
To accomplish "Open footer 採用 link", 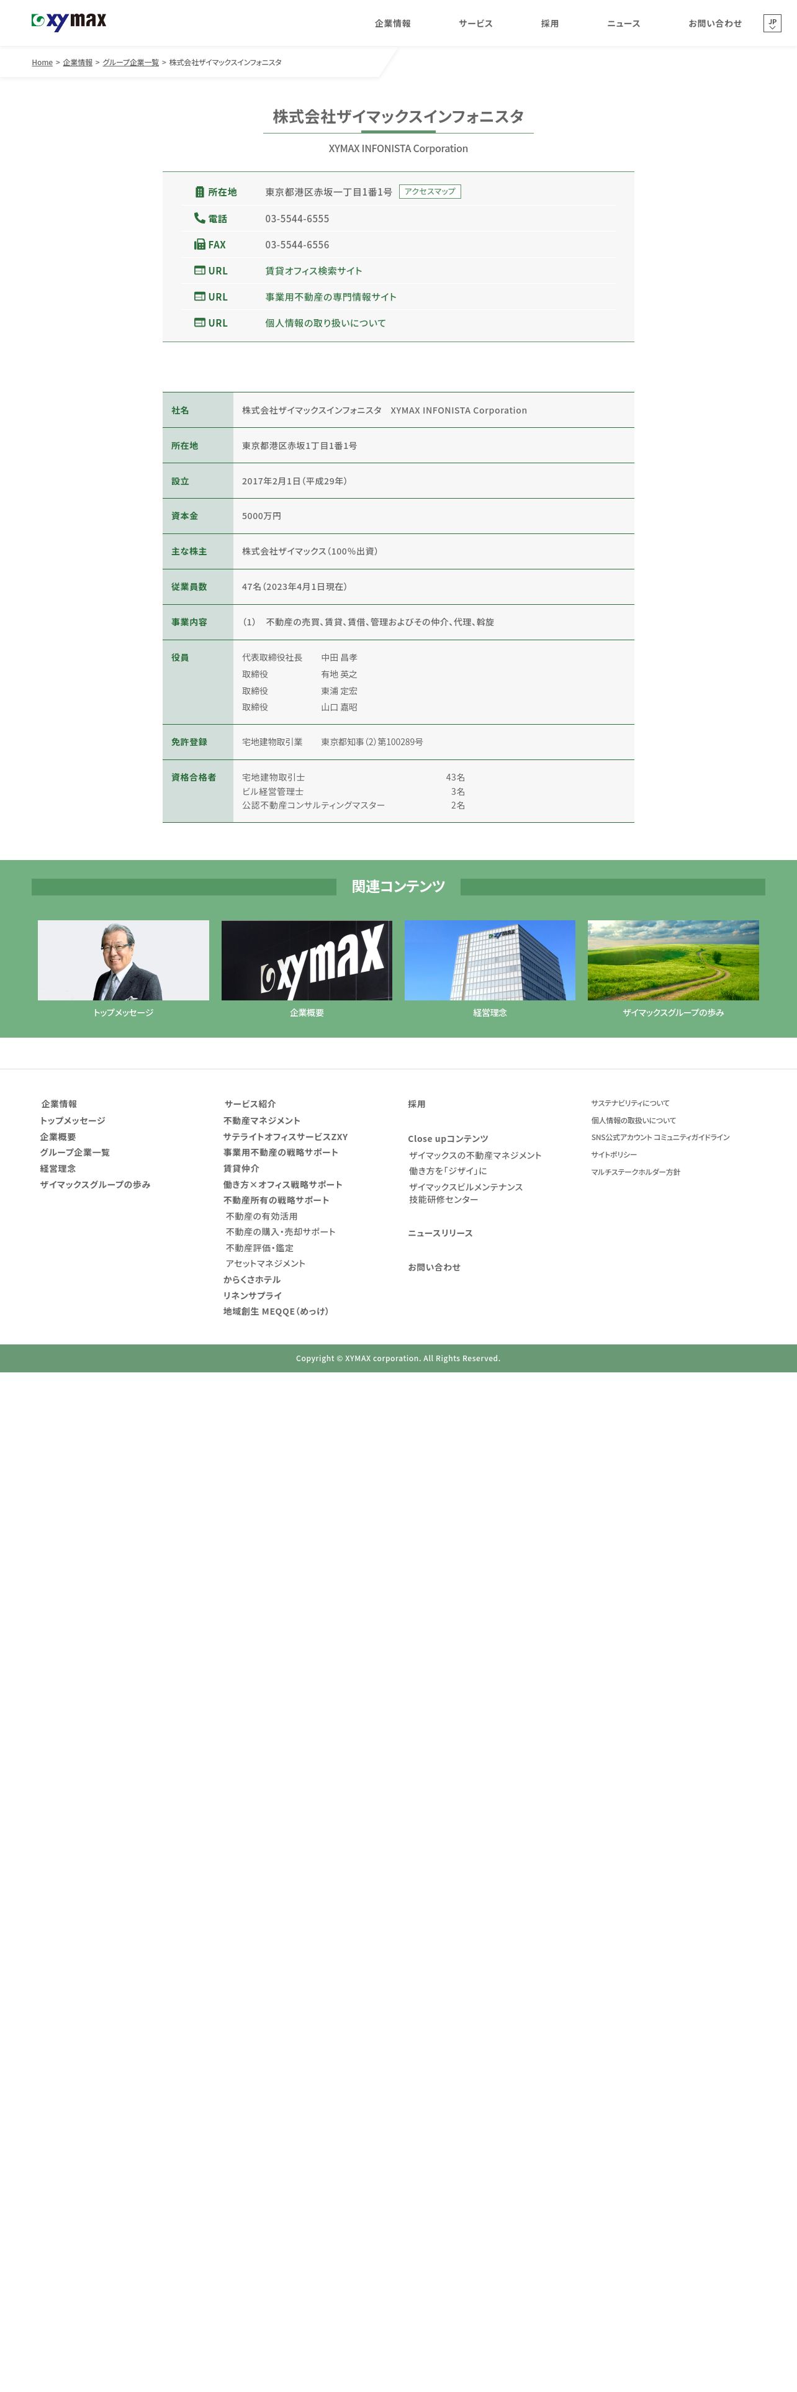I will coord(417,1104).
